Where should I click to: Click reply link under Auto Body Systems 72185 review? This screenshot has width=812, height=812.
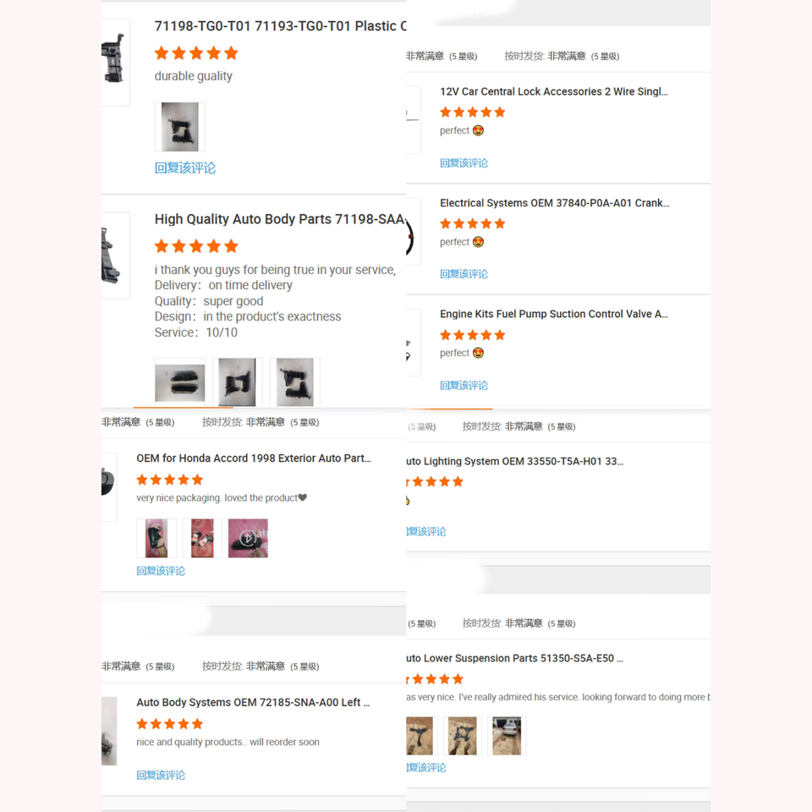click(161, 776)
